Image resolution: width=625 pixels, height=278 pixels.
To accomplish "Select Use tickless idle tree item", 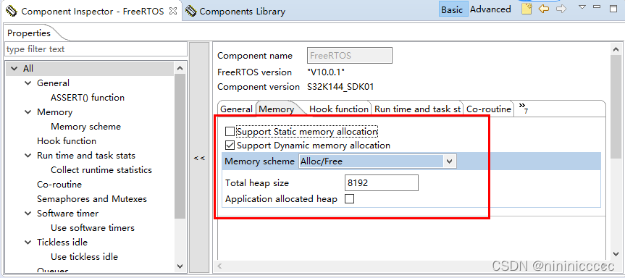I will coord(85,257).
